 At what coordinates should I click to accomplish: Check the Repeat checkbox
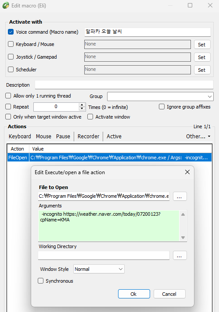coord(8,107)
